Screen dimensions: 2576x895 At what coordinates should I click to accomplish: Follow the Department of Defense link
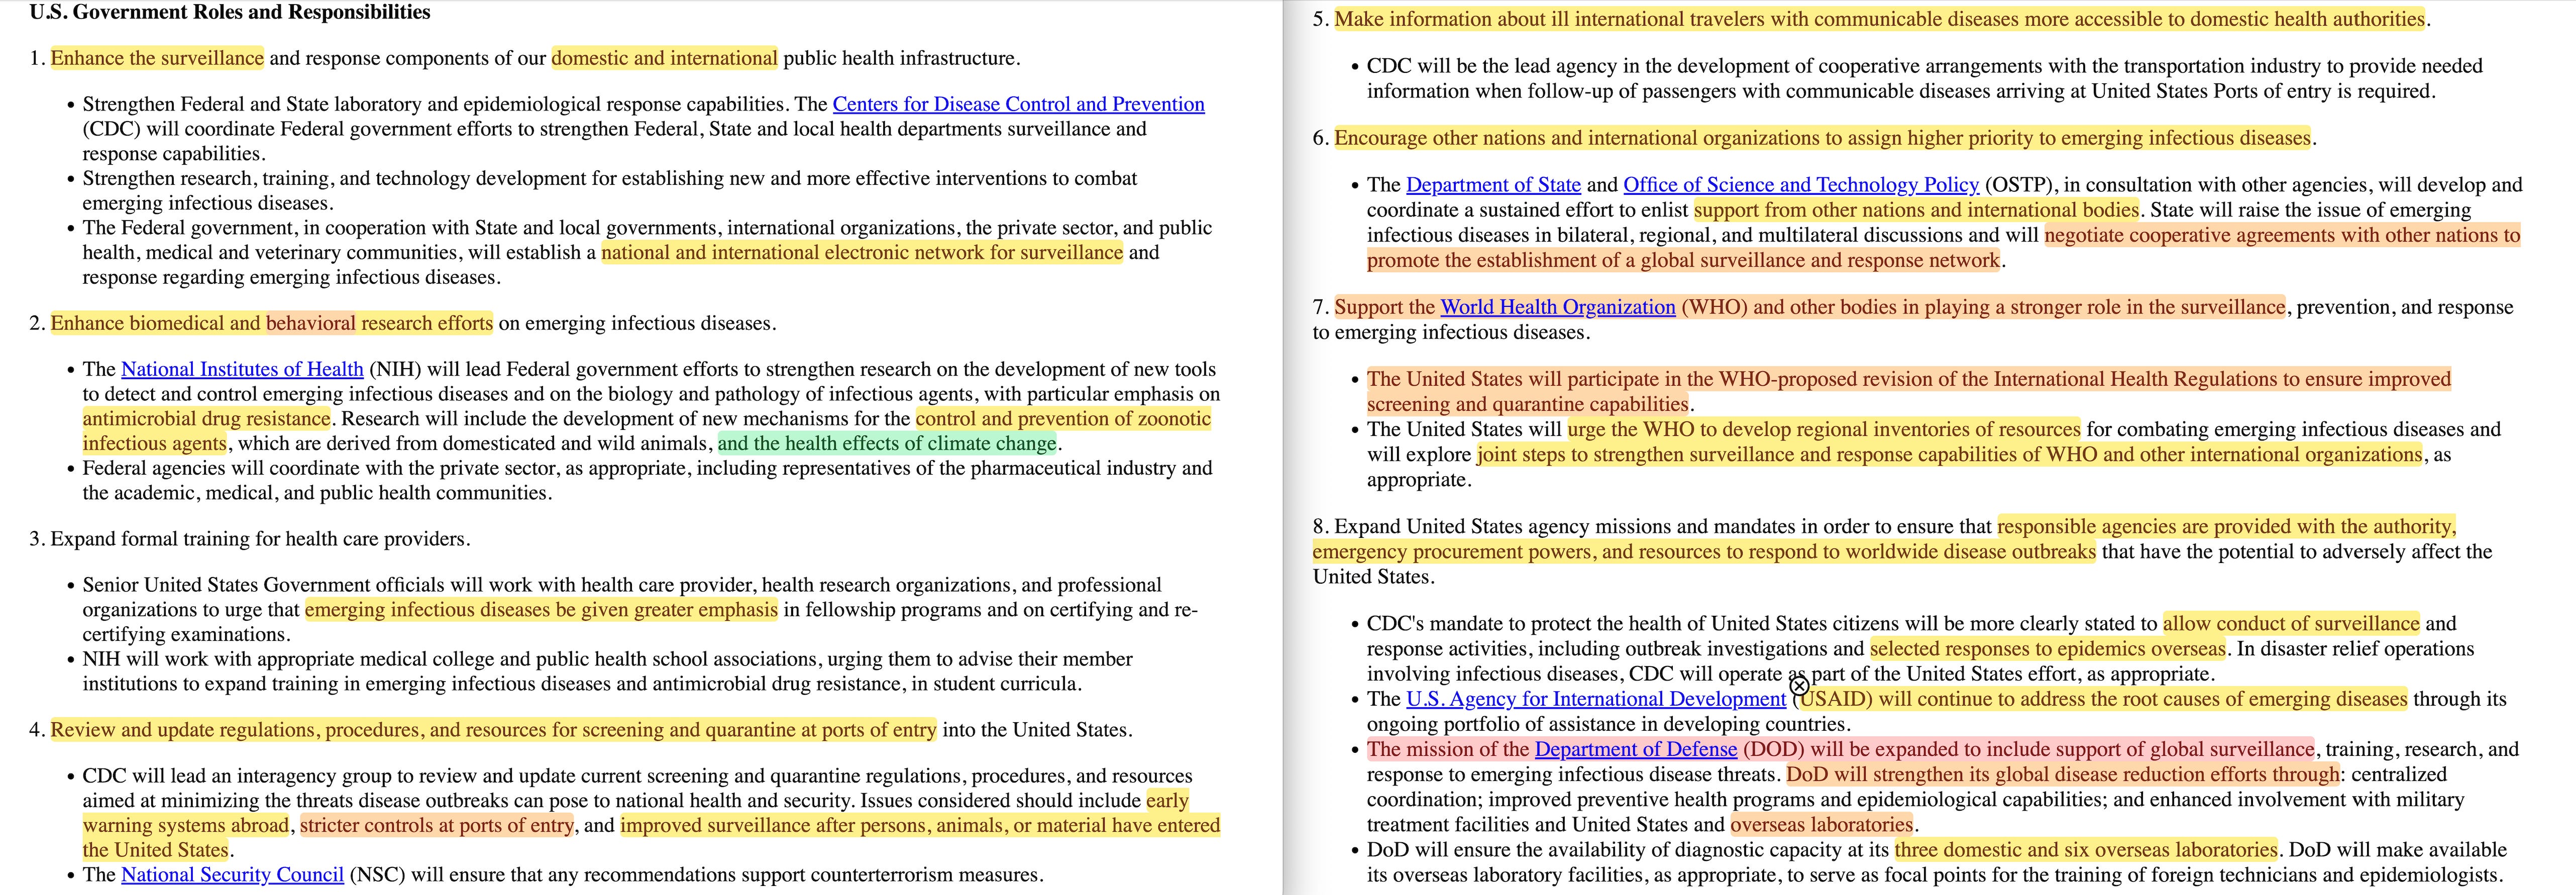coord(1635,750)
